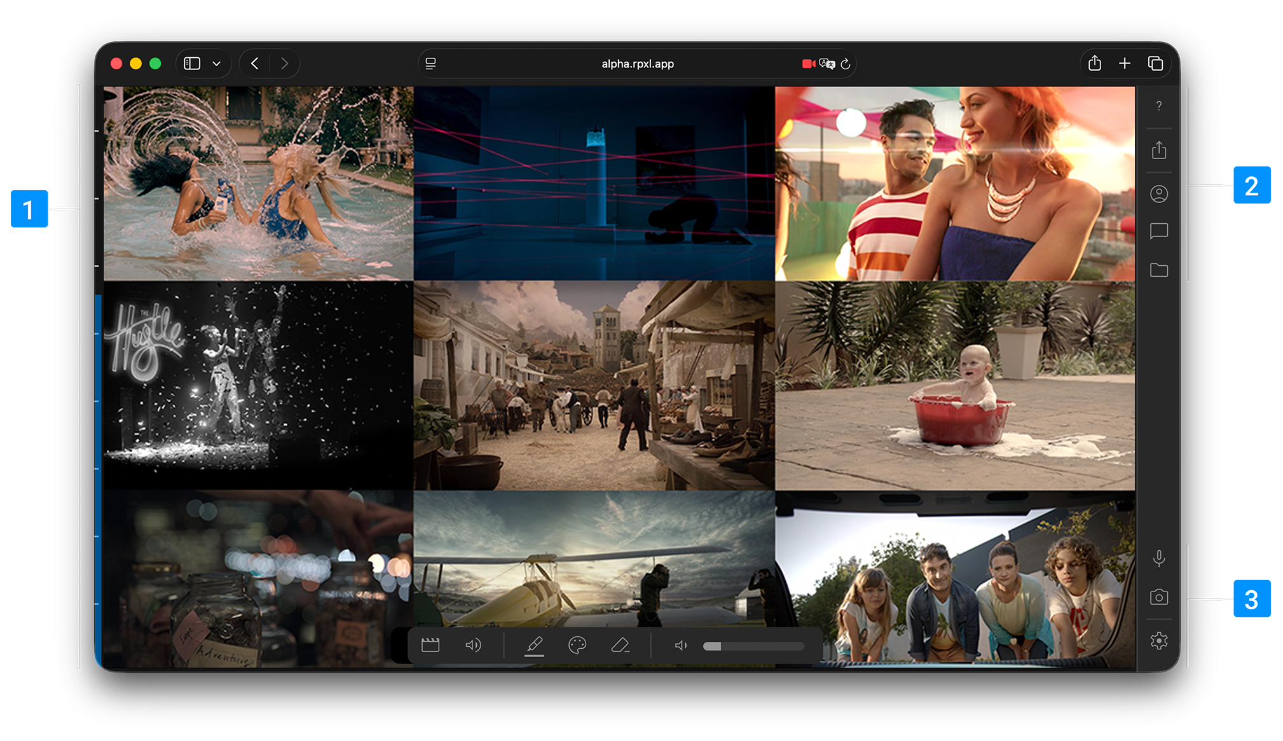This screenshot has height=741, width=1283.
Task: Open the color palette picker
Action: coord(577,645)
